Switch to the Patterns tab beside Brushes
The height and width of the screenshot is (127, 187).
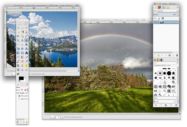[x=158, y=60]
